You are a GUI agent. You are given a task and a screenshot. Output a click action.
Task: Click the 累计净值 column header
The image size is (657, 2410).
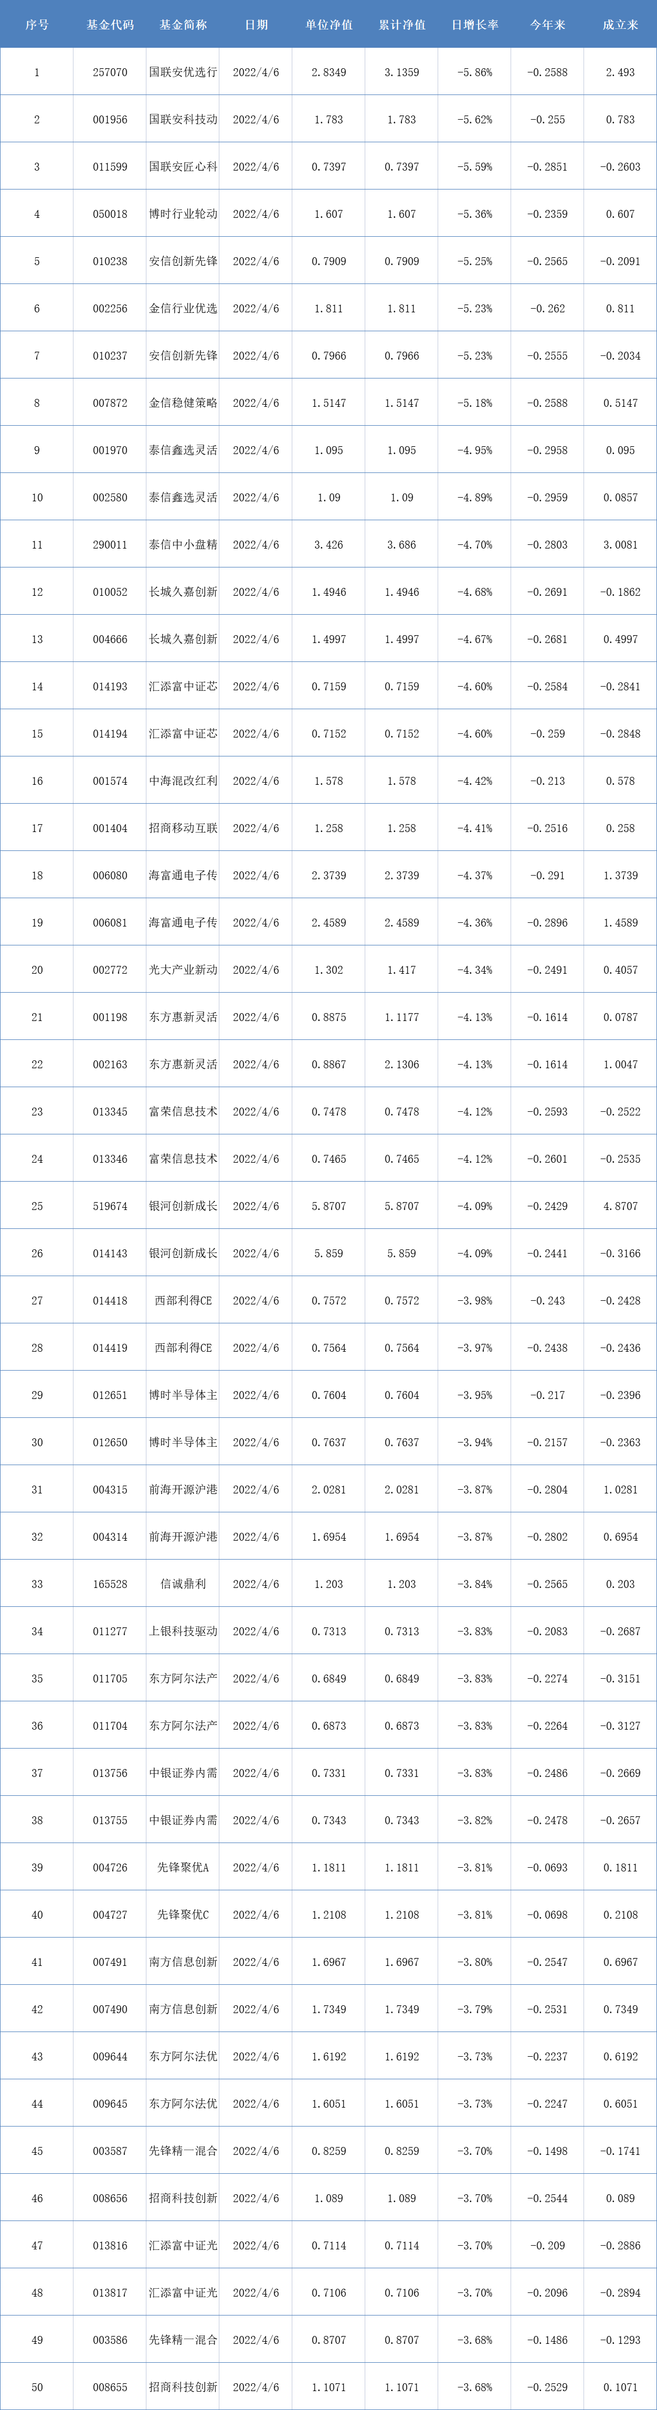click(x=401, y=24)
